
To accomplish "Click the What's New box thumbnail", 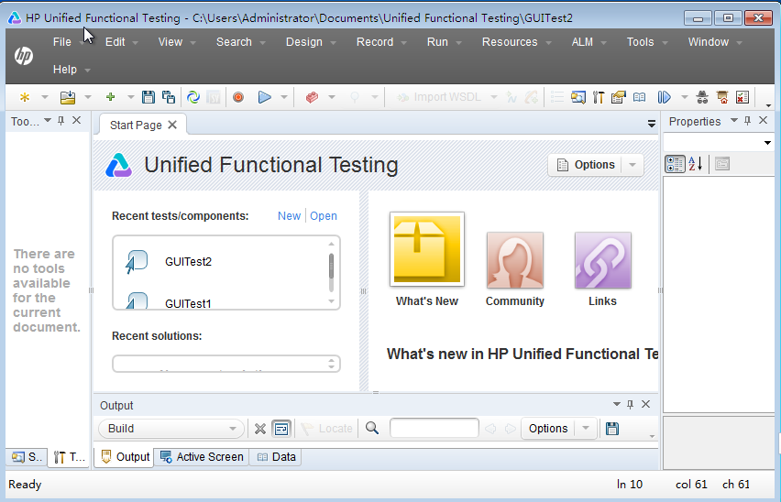I will (x=427, y=249).
